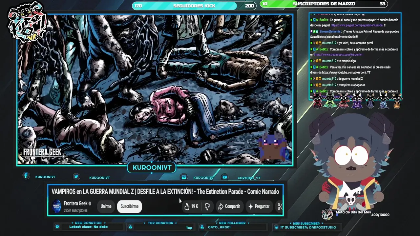Click the '200' followers goal number

[x=249, y=6]
